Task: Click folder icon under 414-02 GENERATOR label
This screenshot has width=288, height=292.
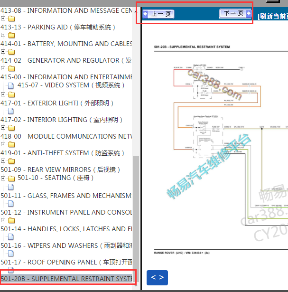Action: pos(11,68)
